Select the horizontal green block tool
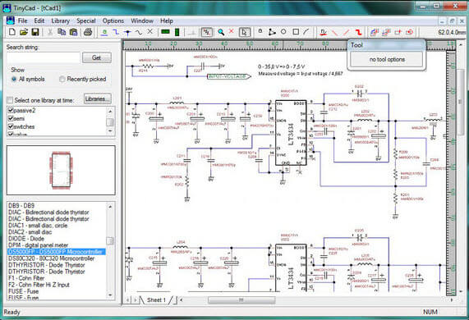The height and width of the screenshot is (320, 469). coord(165,32)
